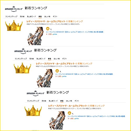Go to the ギフト tab in the bottommost panel
131x131 pixels.
(x=77, y=101)
